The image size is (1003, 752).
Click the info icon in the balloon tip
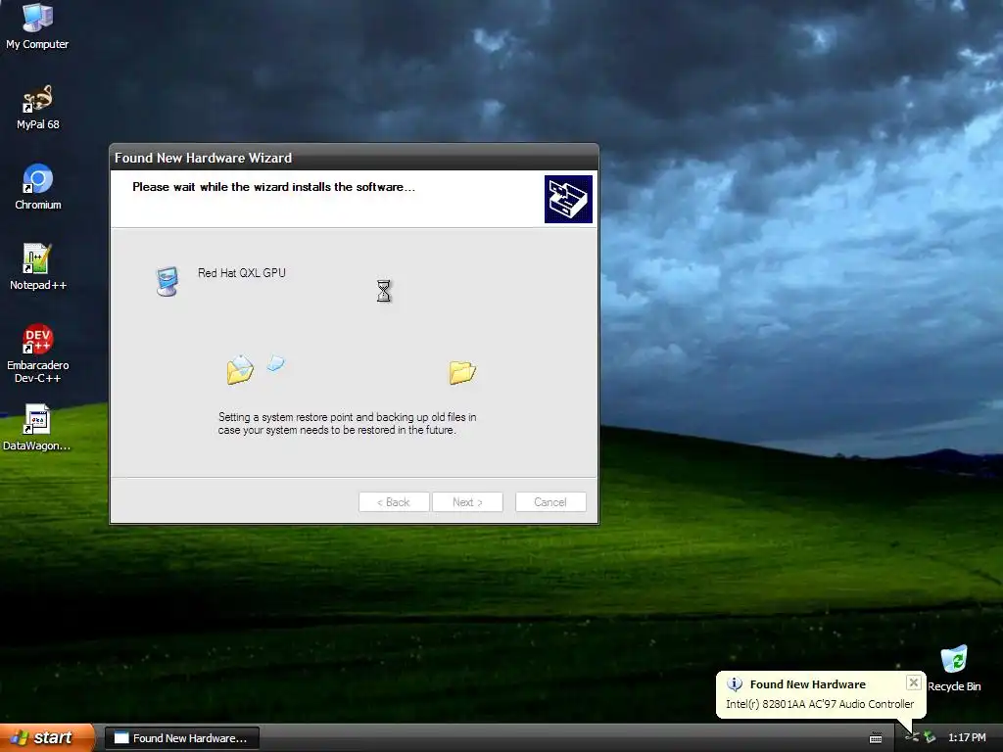(735, 684)
